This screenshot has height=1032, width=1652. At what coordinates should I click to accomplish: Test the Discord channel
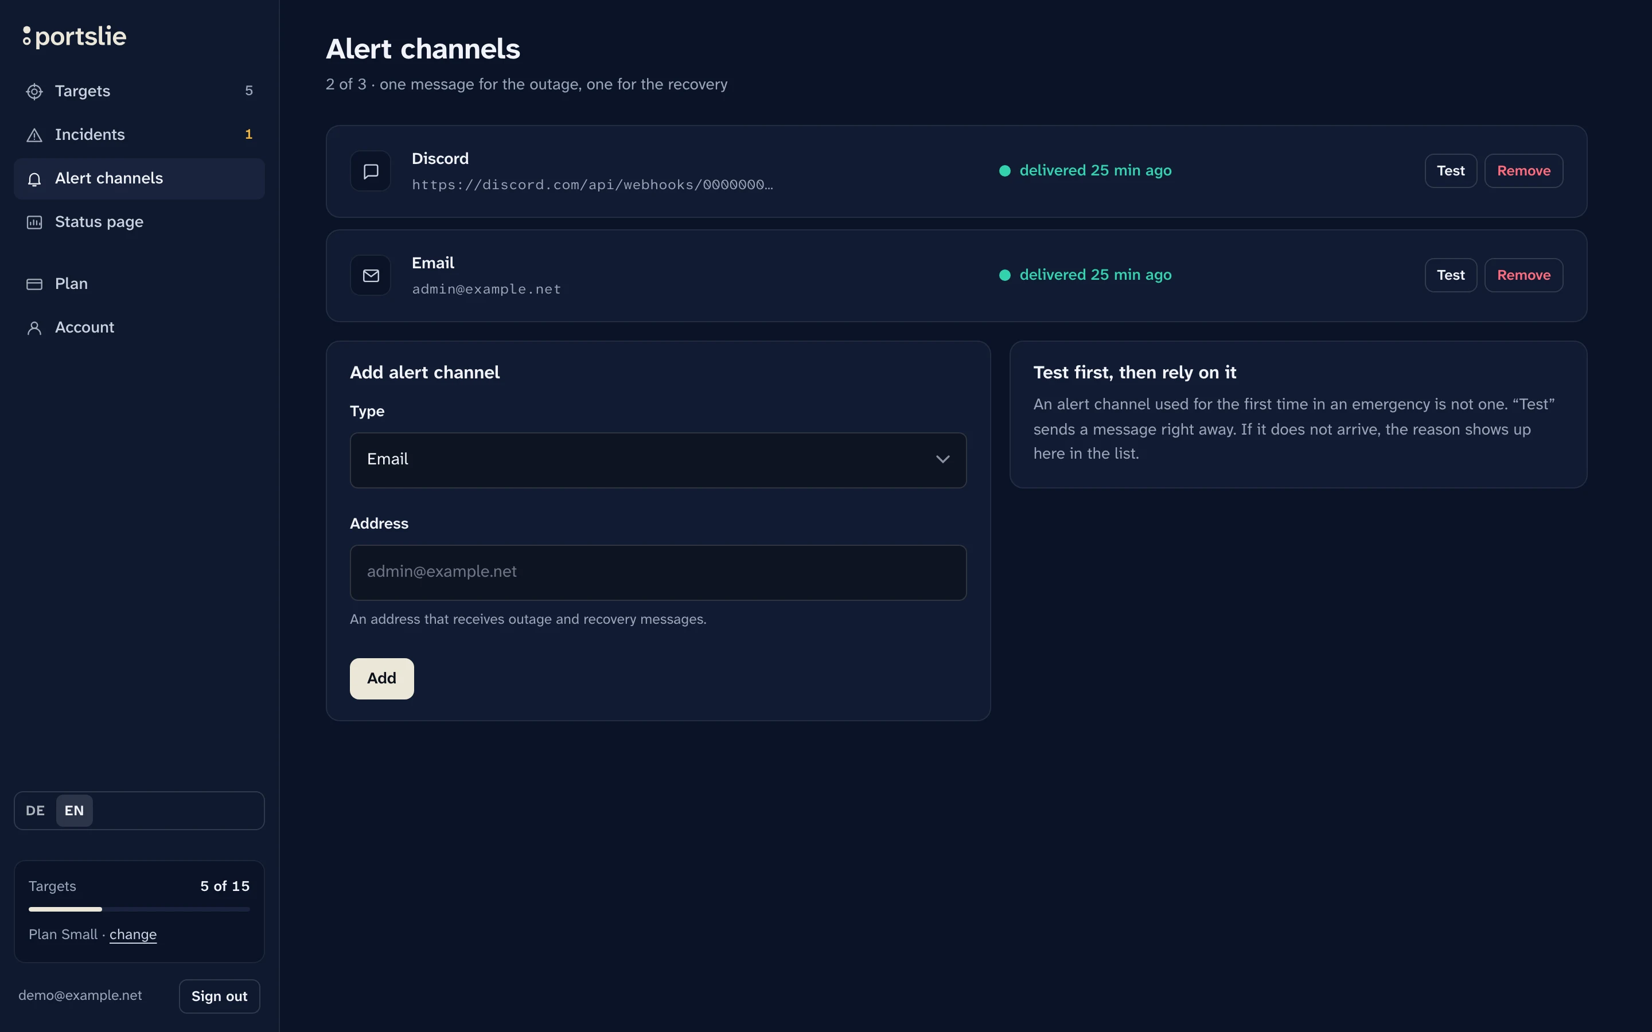pos(1451,171)
